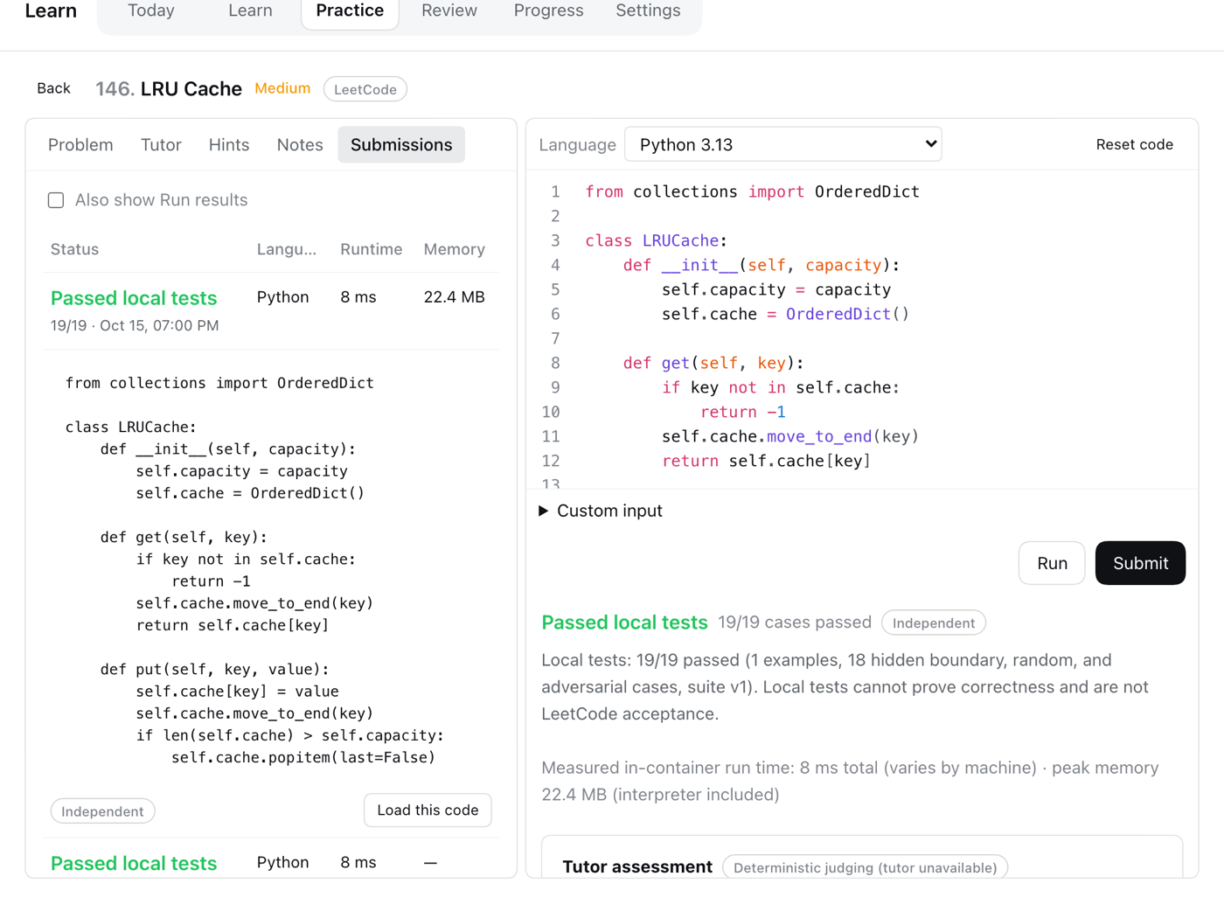Click the Memory column header
Image resolution: width=1224 pixels, height=918 pixels.
(454, 249)
